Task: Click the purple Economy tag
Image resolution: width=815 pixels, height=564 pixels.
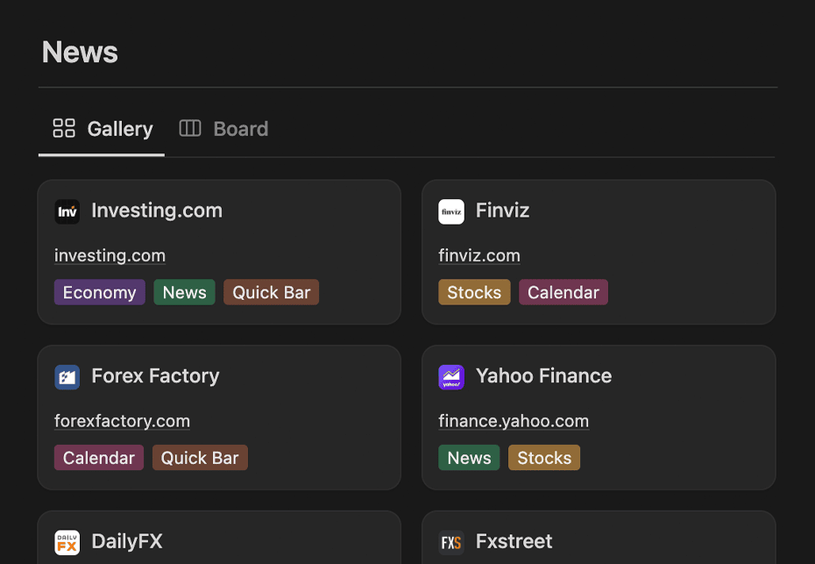Action: [x=100, y=292]
